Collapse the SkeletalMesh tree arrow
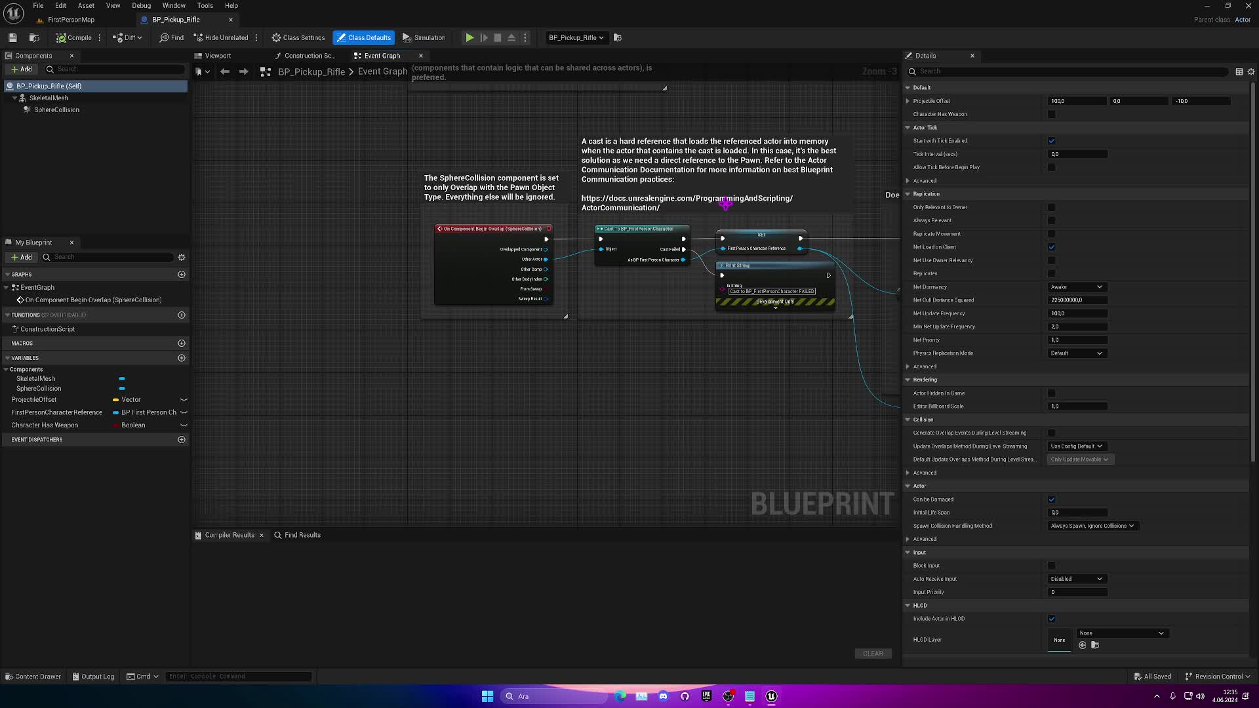Screen dimensions: 1259x708 [x=14, y=98]
